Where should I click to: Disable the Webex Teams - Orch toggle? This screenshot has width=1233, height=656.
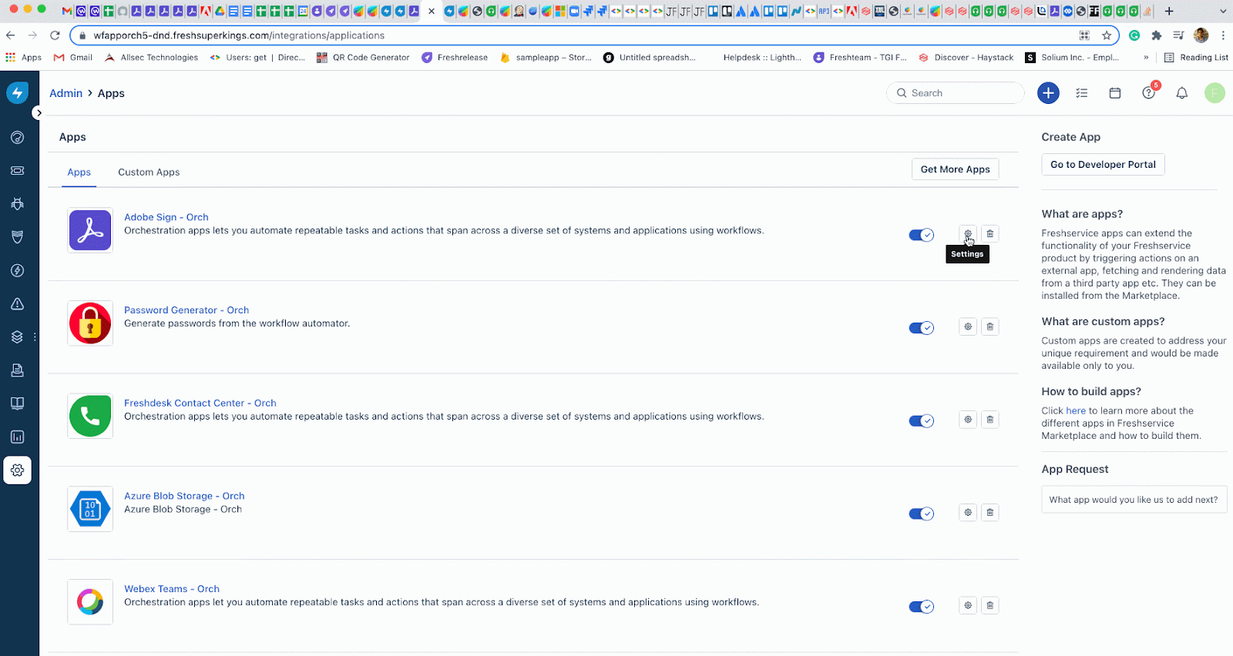coord(922,607)
